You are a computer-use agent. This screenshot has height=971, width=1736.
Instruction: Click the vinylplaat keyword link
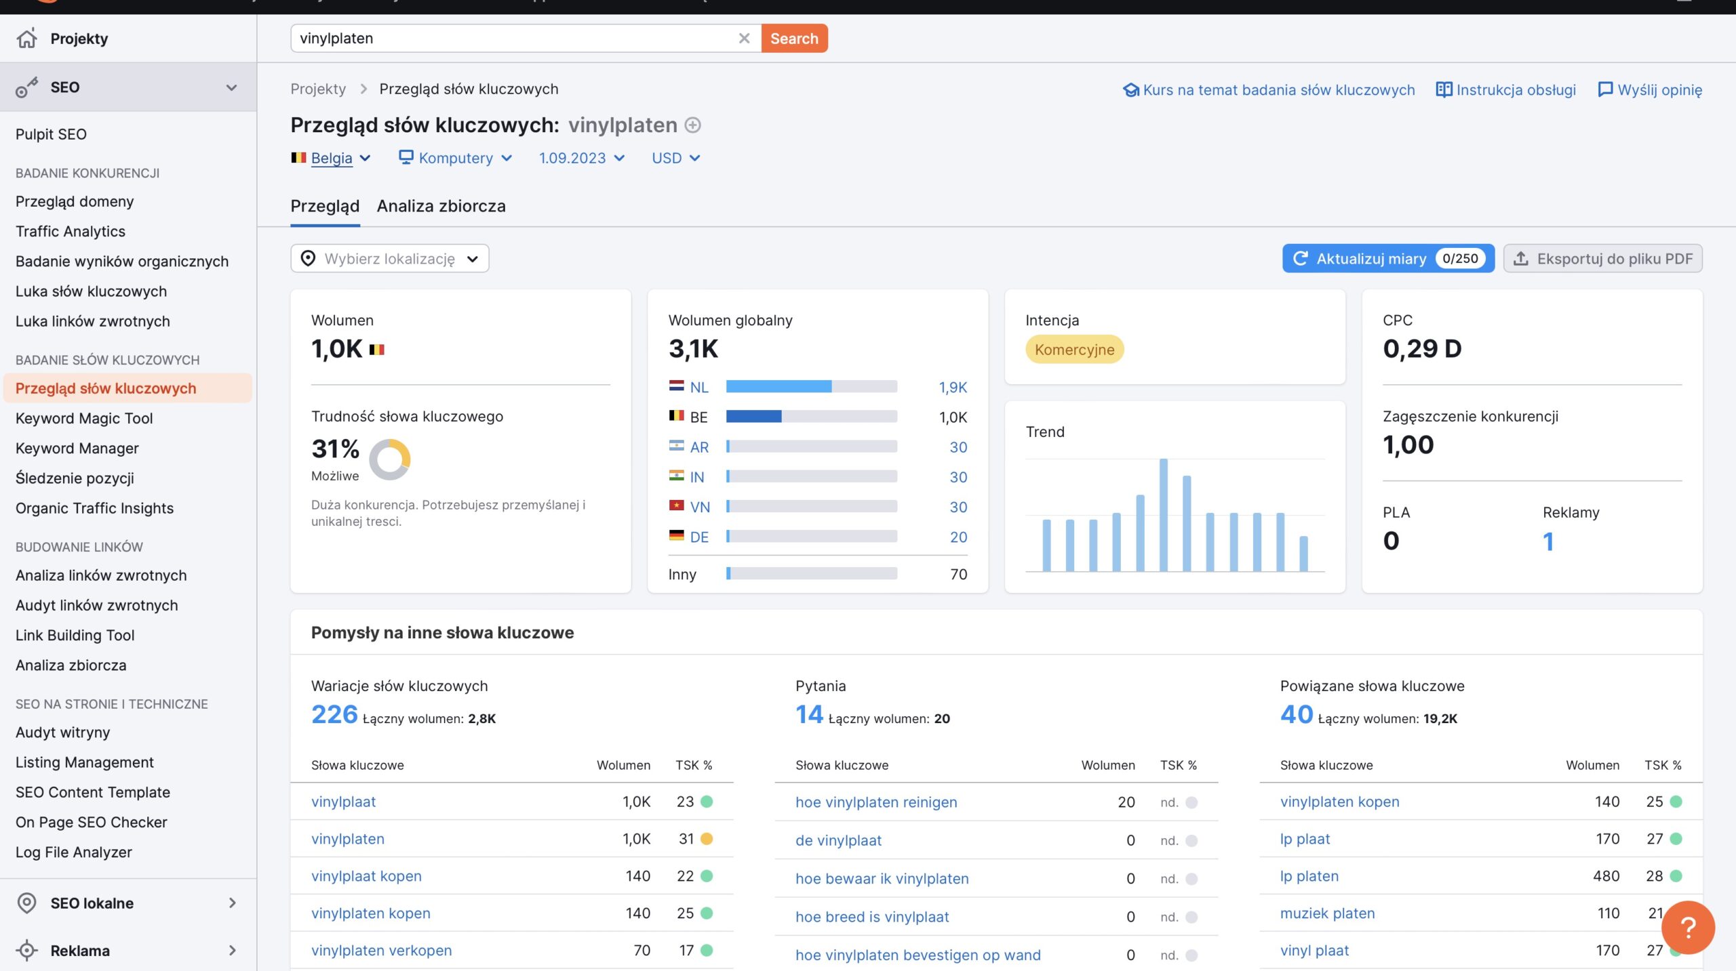point(343,802)
